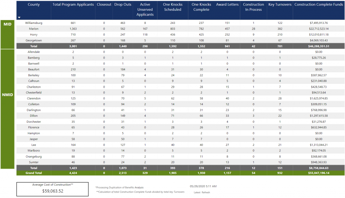Click the Key Turnovers column header
The height and width of the screenshot is (198, 345).
(280, 4)
